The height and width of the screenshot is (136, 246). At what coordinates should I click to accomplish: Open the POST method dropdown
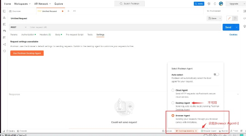coord(19,27)
